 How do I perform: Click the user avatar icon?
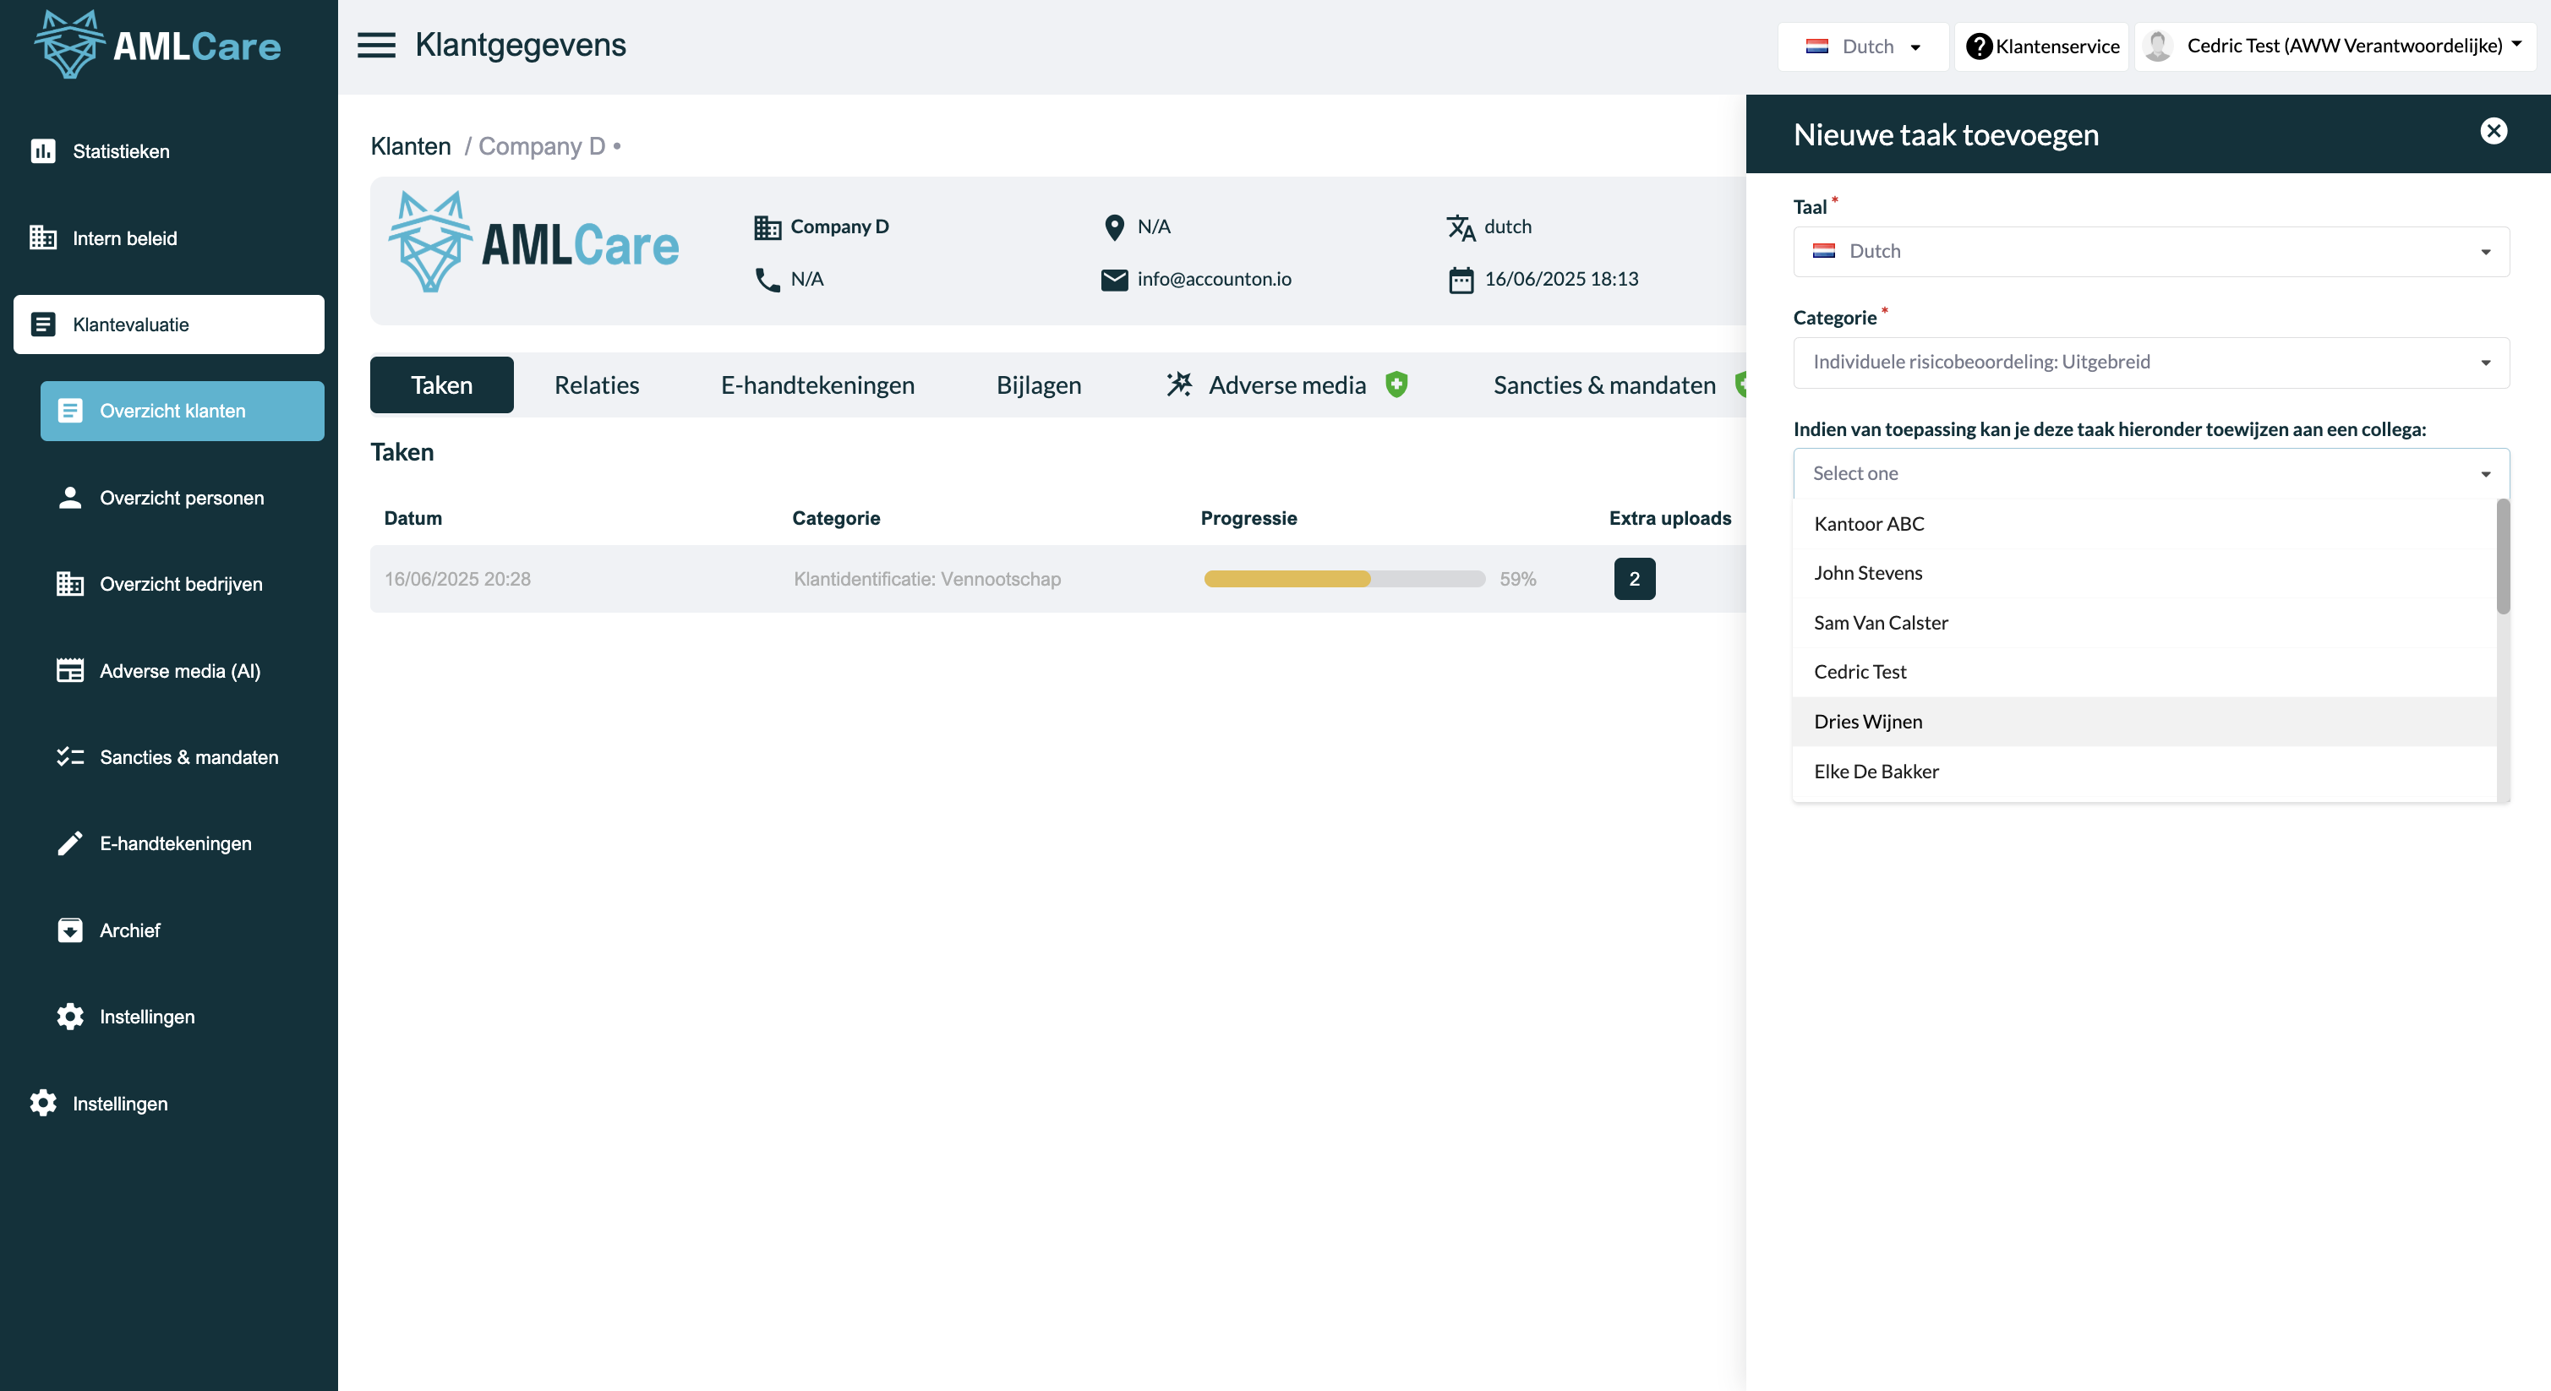click(x=2157, y=46)
